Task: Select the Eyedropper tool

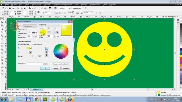Action: (2, 63)
